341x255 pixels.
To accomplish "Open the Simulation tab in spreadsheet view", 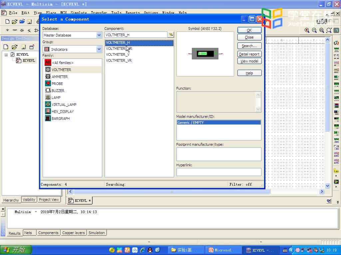I will [x=97, y=233].
